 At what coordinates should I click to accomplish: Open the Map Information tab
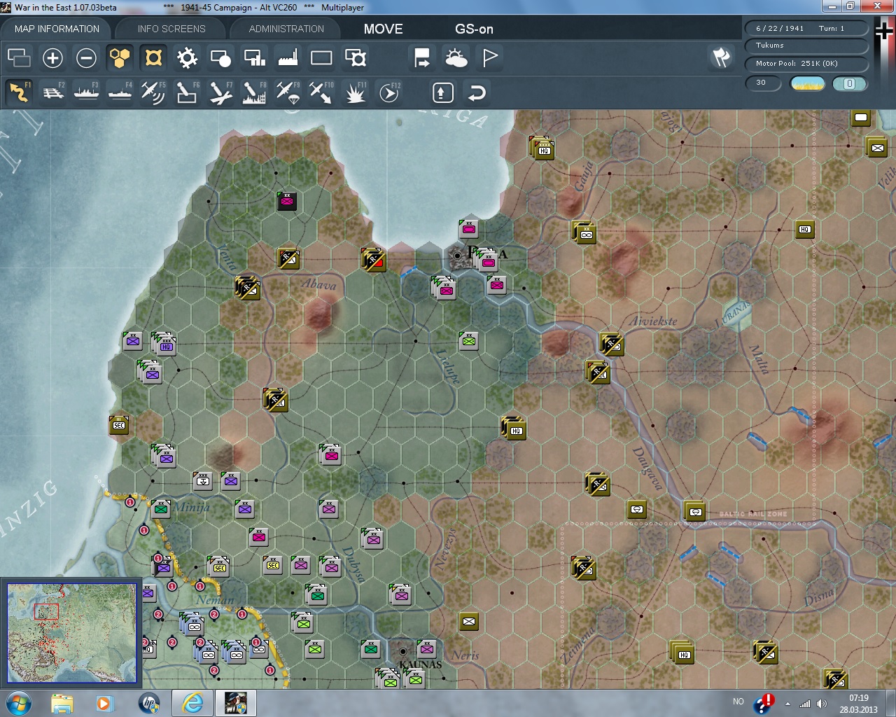(x=57, y=29)
